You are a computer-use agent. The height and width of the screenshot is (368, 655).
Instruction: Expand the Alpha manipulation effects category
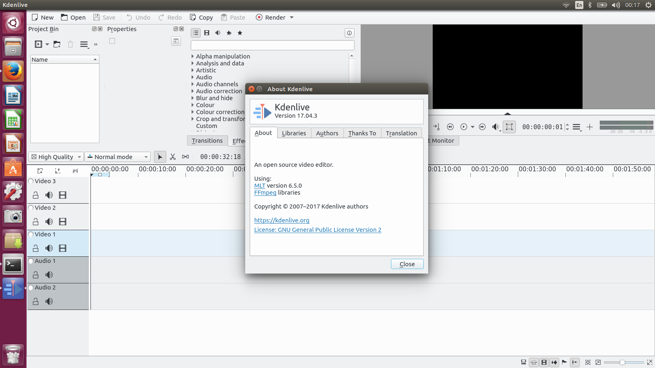pos(192,56)
